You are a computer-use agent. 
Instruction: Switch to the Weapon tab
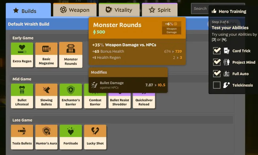(x=75, y=10)
